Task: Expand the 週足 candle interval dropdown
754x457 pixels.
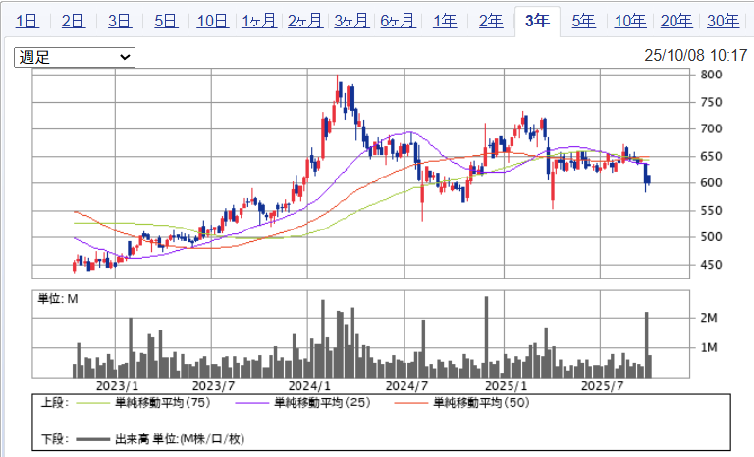Action: pos(75,58)
